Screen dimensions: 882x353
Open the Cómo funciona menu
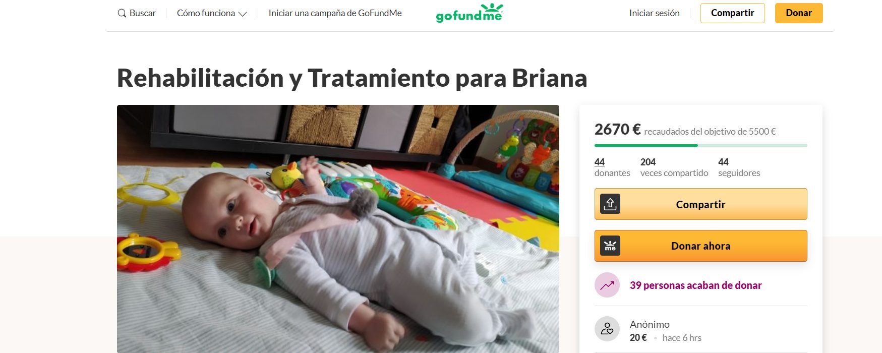click(x=212, y=13)
